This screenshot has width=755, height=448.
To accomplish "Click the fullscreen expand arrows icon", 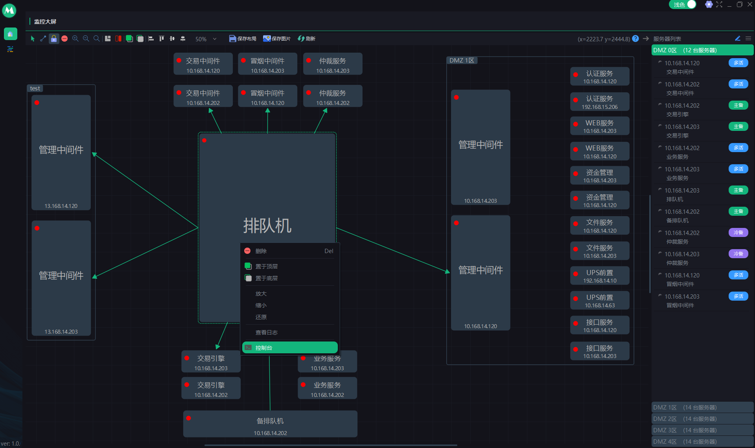I will [x=719, y=5].
